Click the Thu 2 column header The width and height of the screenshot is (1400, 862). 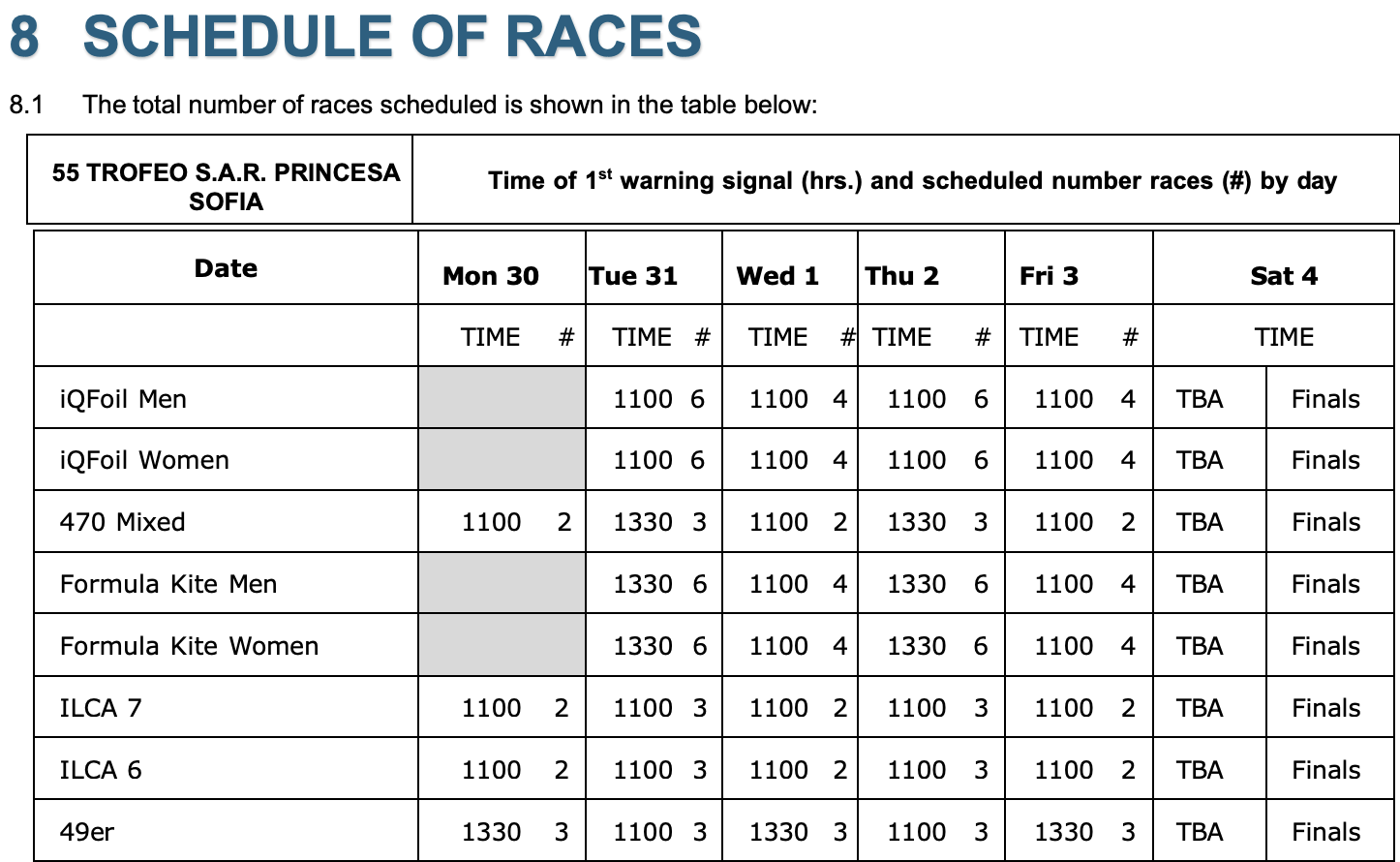click(x=901, y=276)
